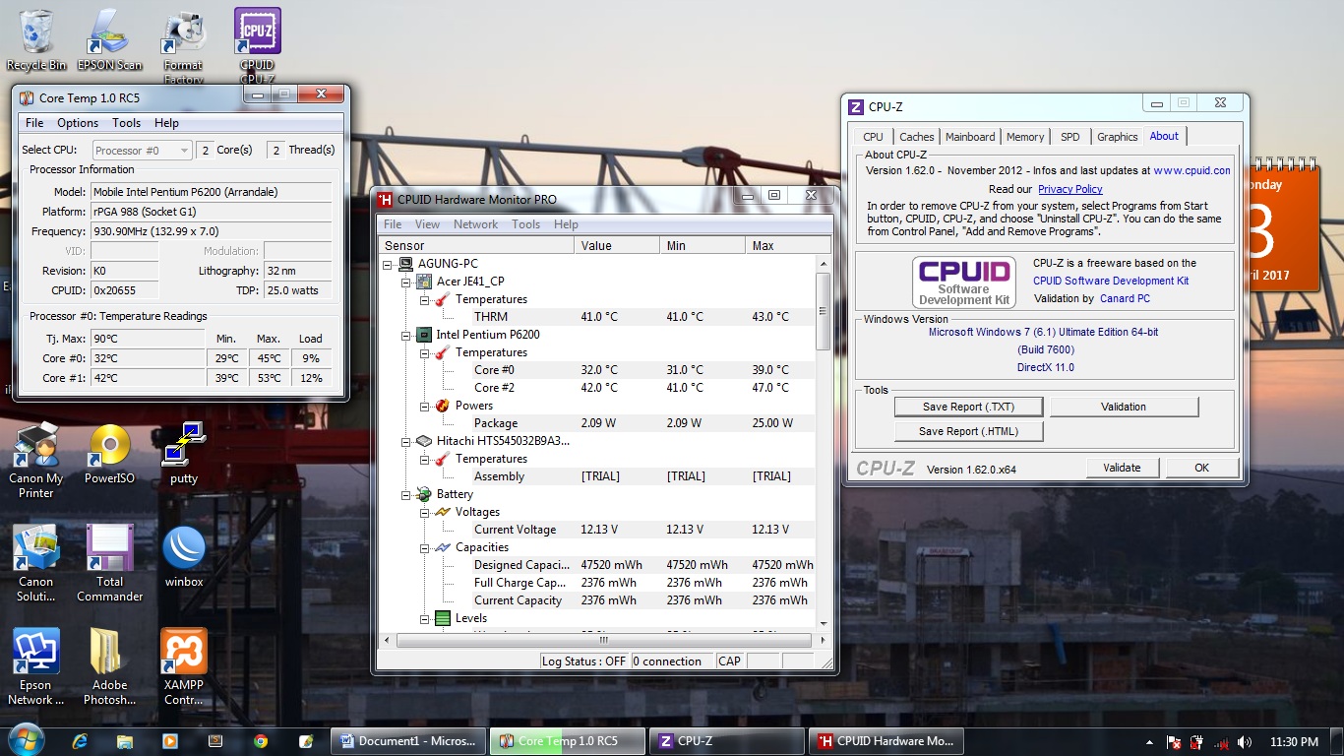The width and height of the screenshot is (1344, 756).
Task: Select the Total Commander desktop icon
Action: pos(110,563)
